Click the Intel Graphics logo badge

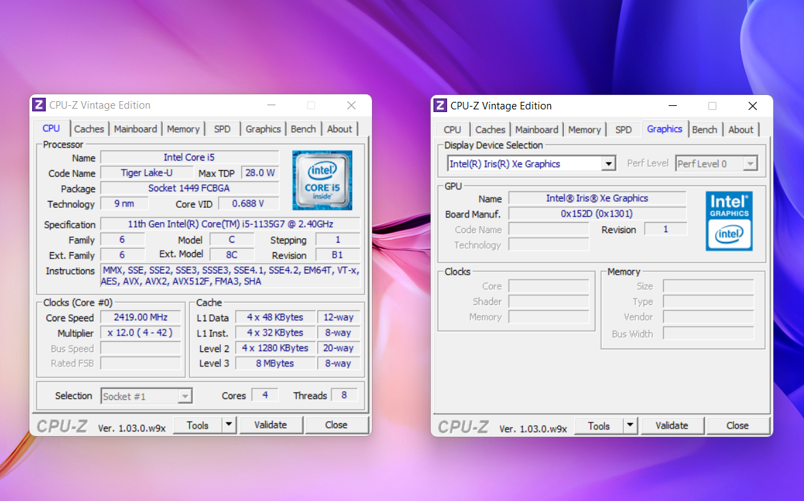[729, 221]
